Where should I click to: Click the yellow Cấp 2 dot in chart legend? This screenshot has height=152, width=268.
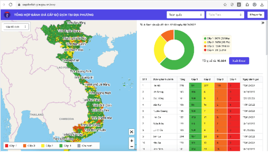click(x=205, y=42)
